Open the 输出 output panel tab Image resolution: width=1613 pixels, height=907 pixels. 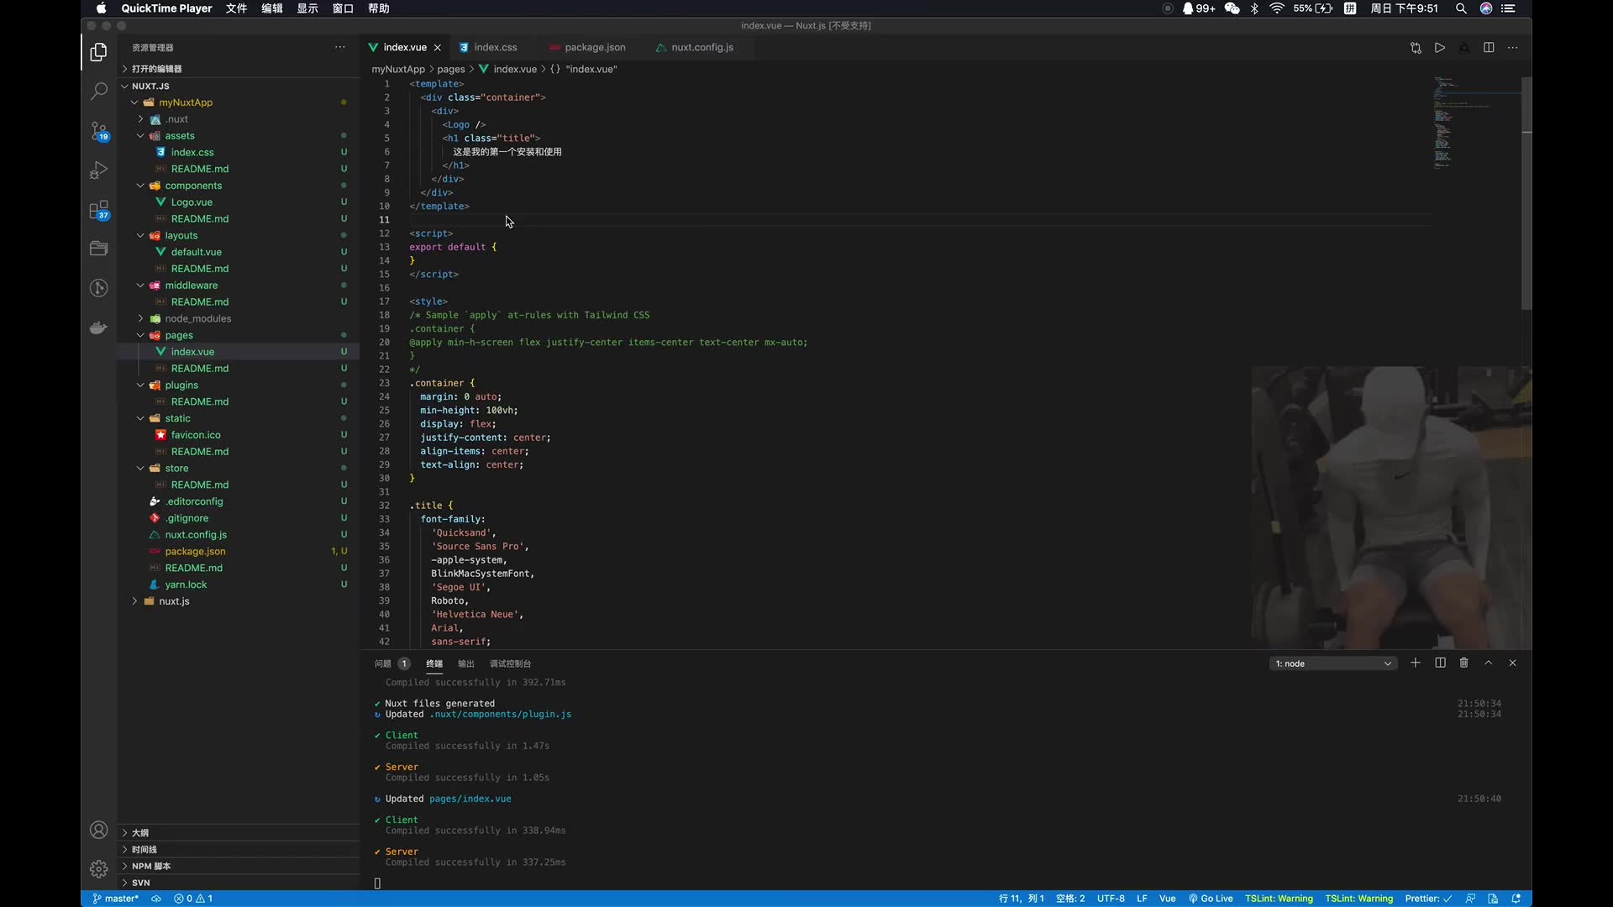point(466,663)
